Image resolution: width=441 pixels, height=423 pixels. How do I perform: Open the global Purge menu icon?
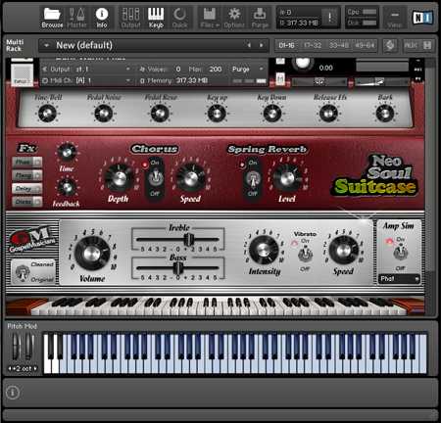(260, 18)
